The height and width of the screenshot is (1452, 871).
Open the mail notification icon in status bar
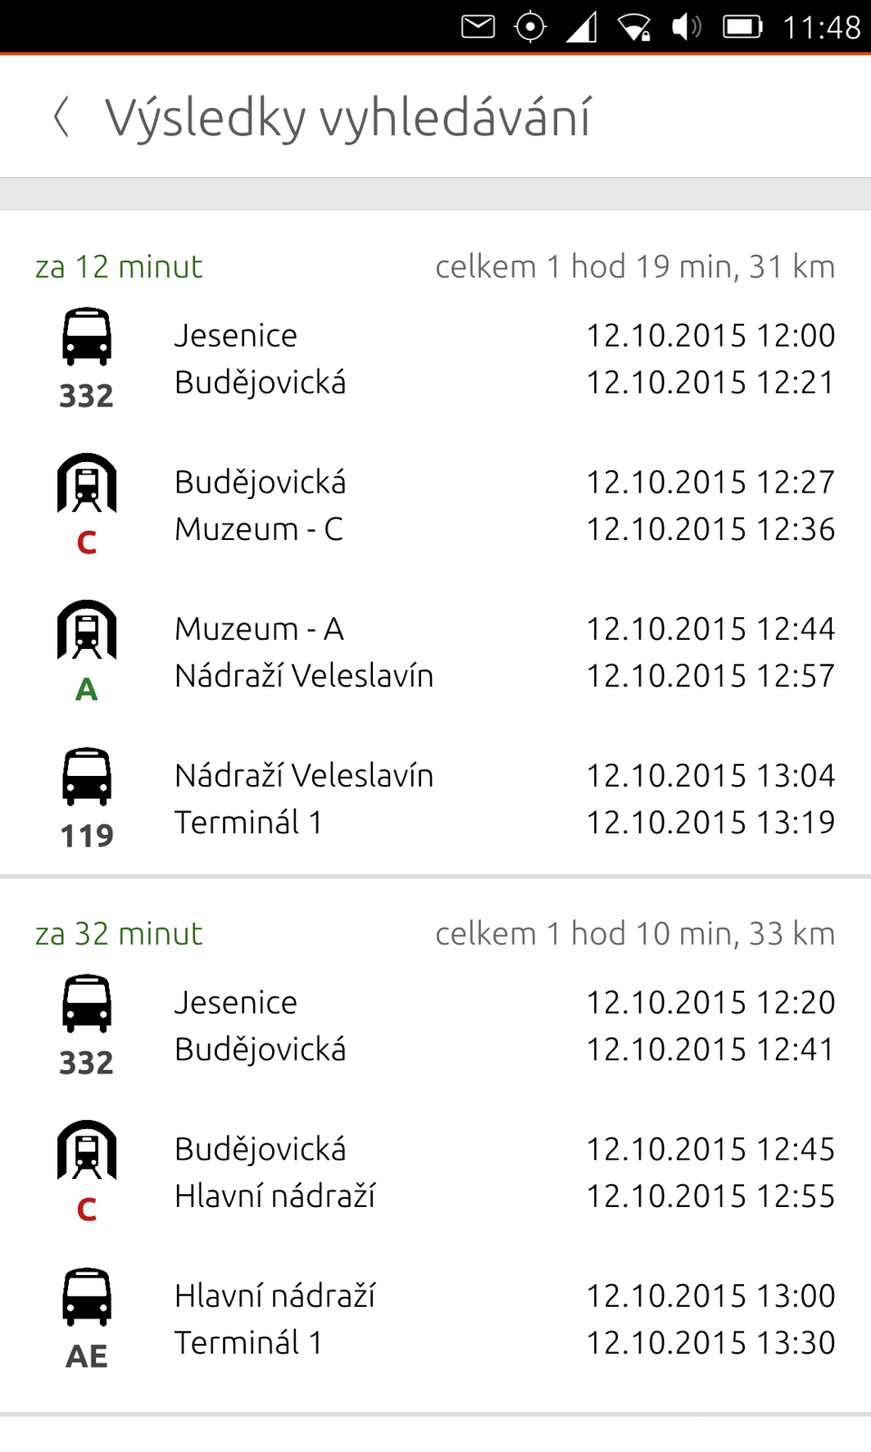pos(478,26)
